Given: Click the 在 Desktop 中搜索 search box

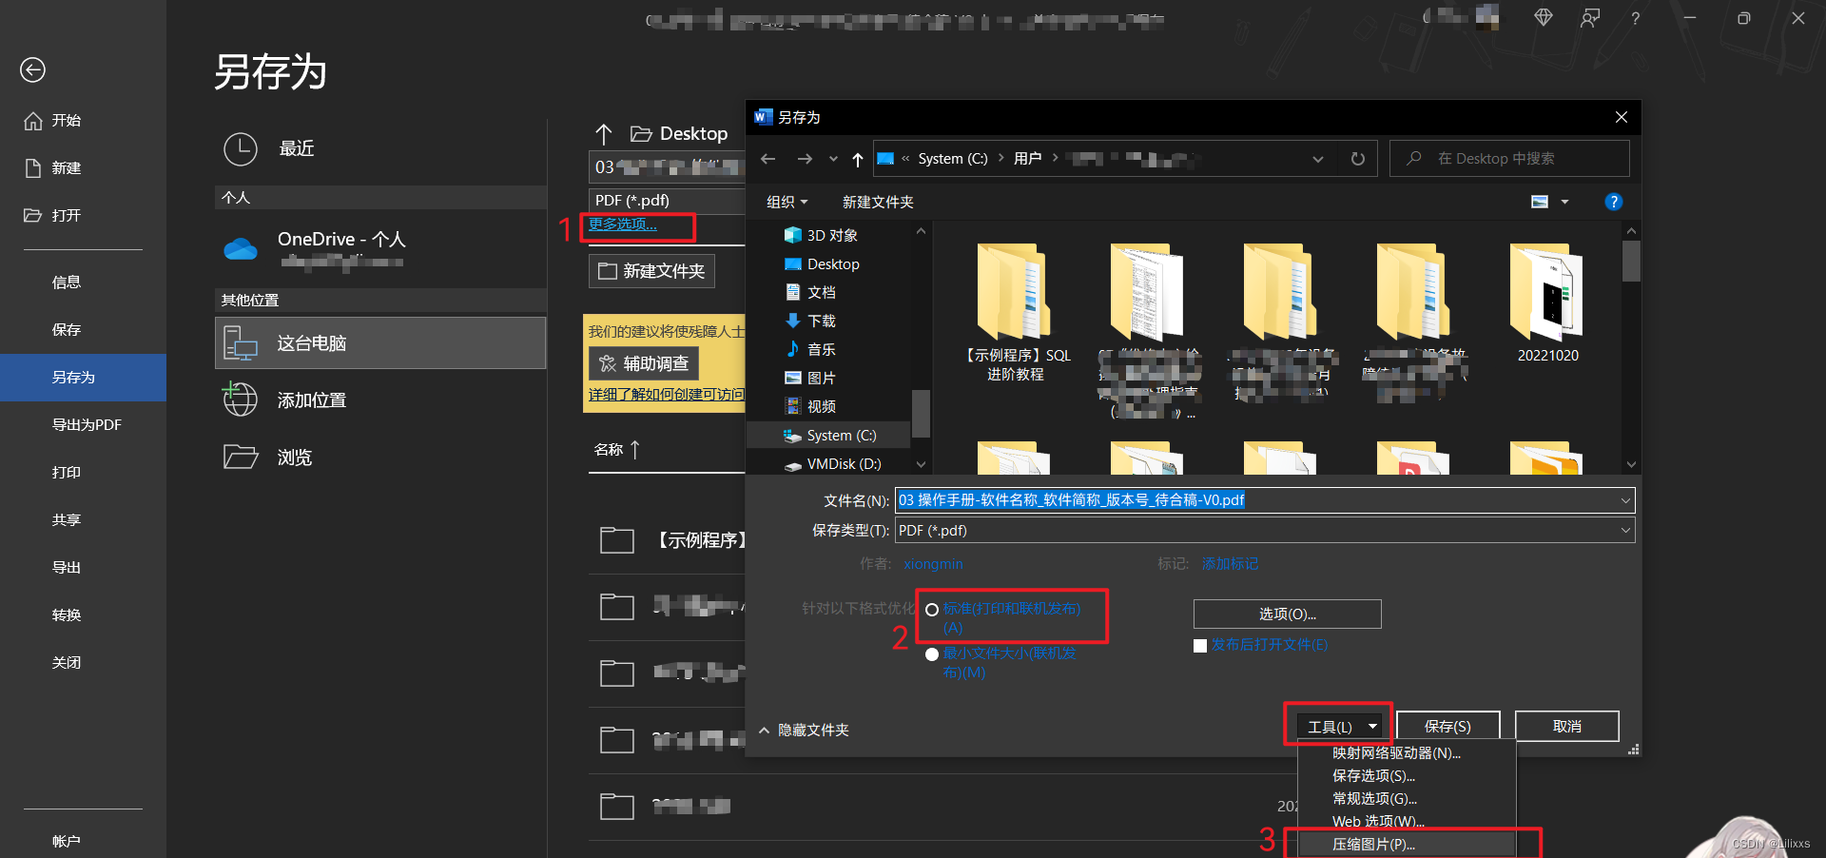Looking at the screenshot, I should [1509, 159].
